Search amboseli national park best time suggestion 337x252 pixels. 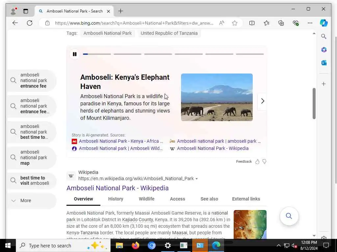point(32,132)
